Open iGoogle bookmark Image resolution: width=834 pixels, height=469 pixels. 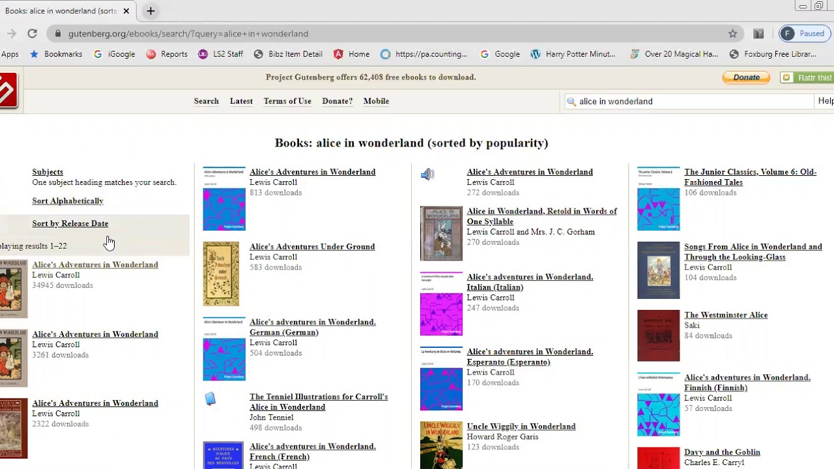pos(115,54)
